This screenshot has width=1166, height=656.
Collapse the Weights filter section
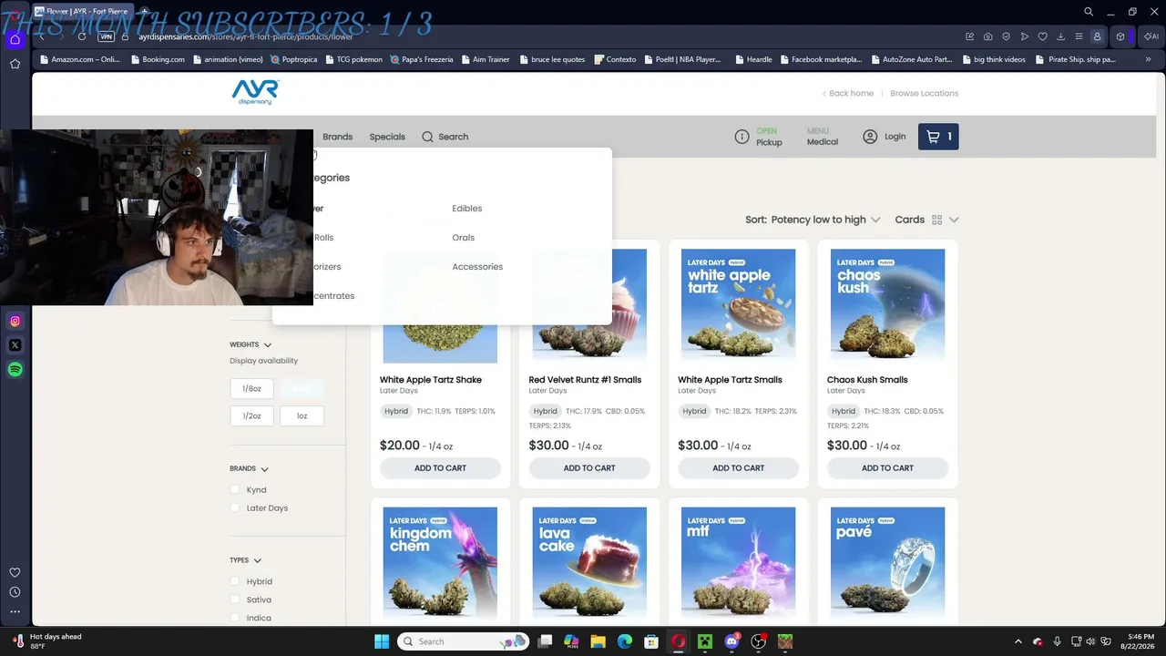(251, 344)
